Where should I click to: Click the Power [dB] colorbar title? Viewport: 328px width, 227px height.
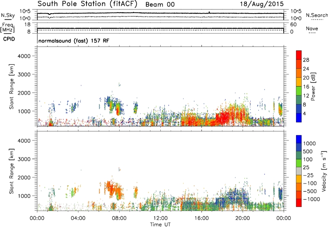pos(313,86)
